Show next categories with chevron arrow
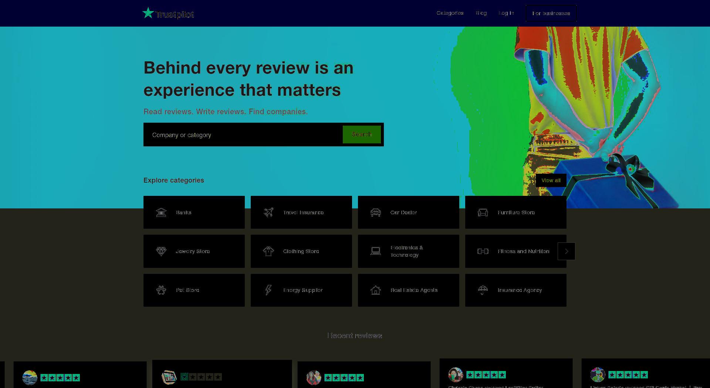Screen dimensions: 710x388 [567, 251]
